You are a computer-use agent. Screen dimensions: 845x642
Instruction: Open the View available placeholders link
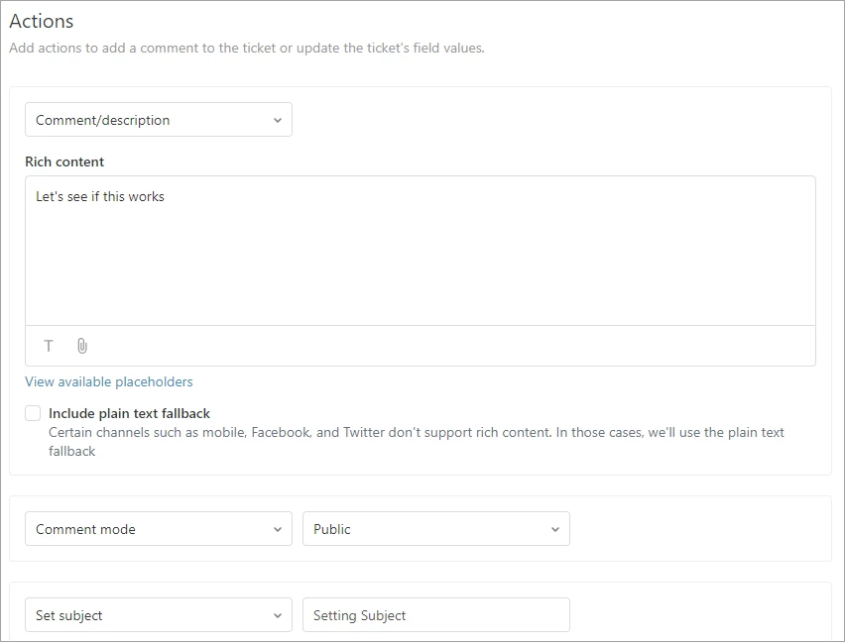coord(109,381)
